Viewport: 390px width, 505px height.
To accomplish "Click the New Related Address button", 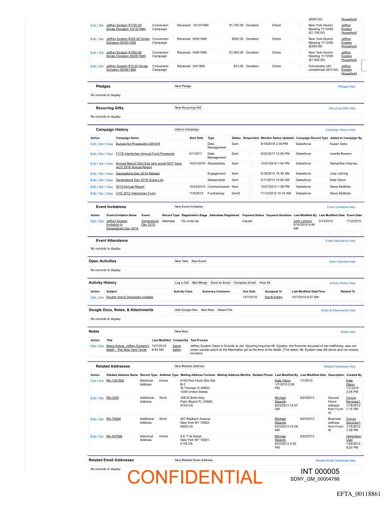I will point(190,366).
